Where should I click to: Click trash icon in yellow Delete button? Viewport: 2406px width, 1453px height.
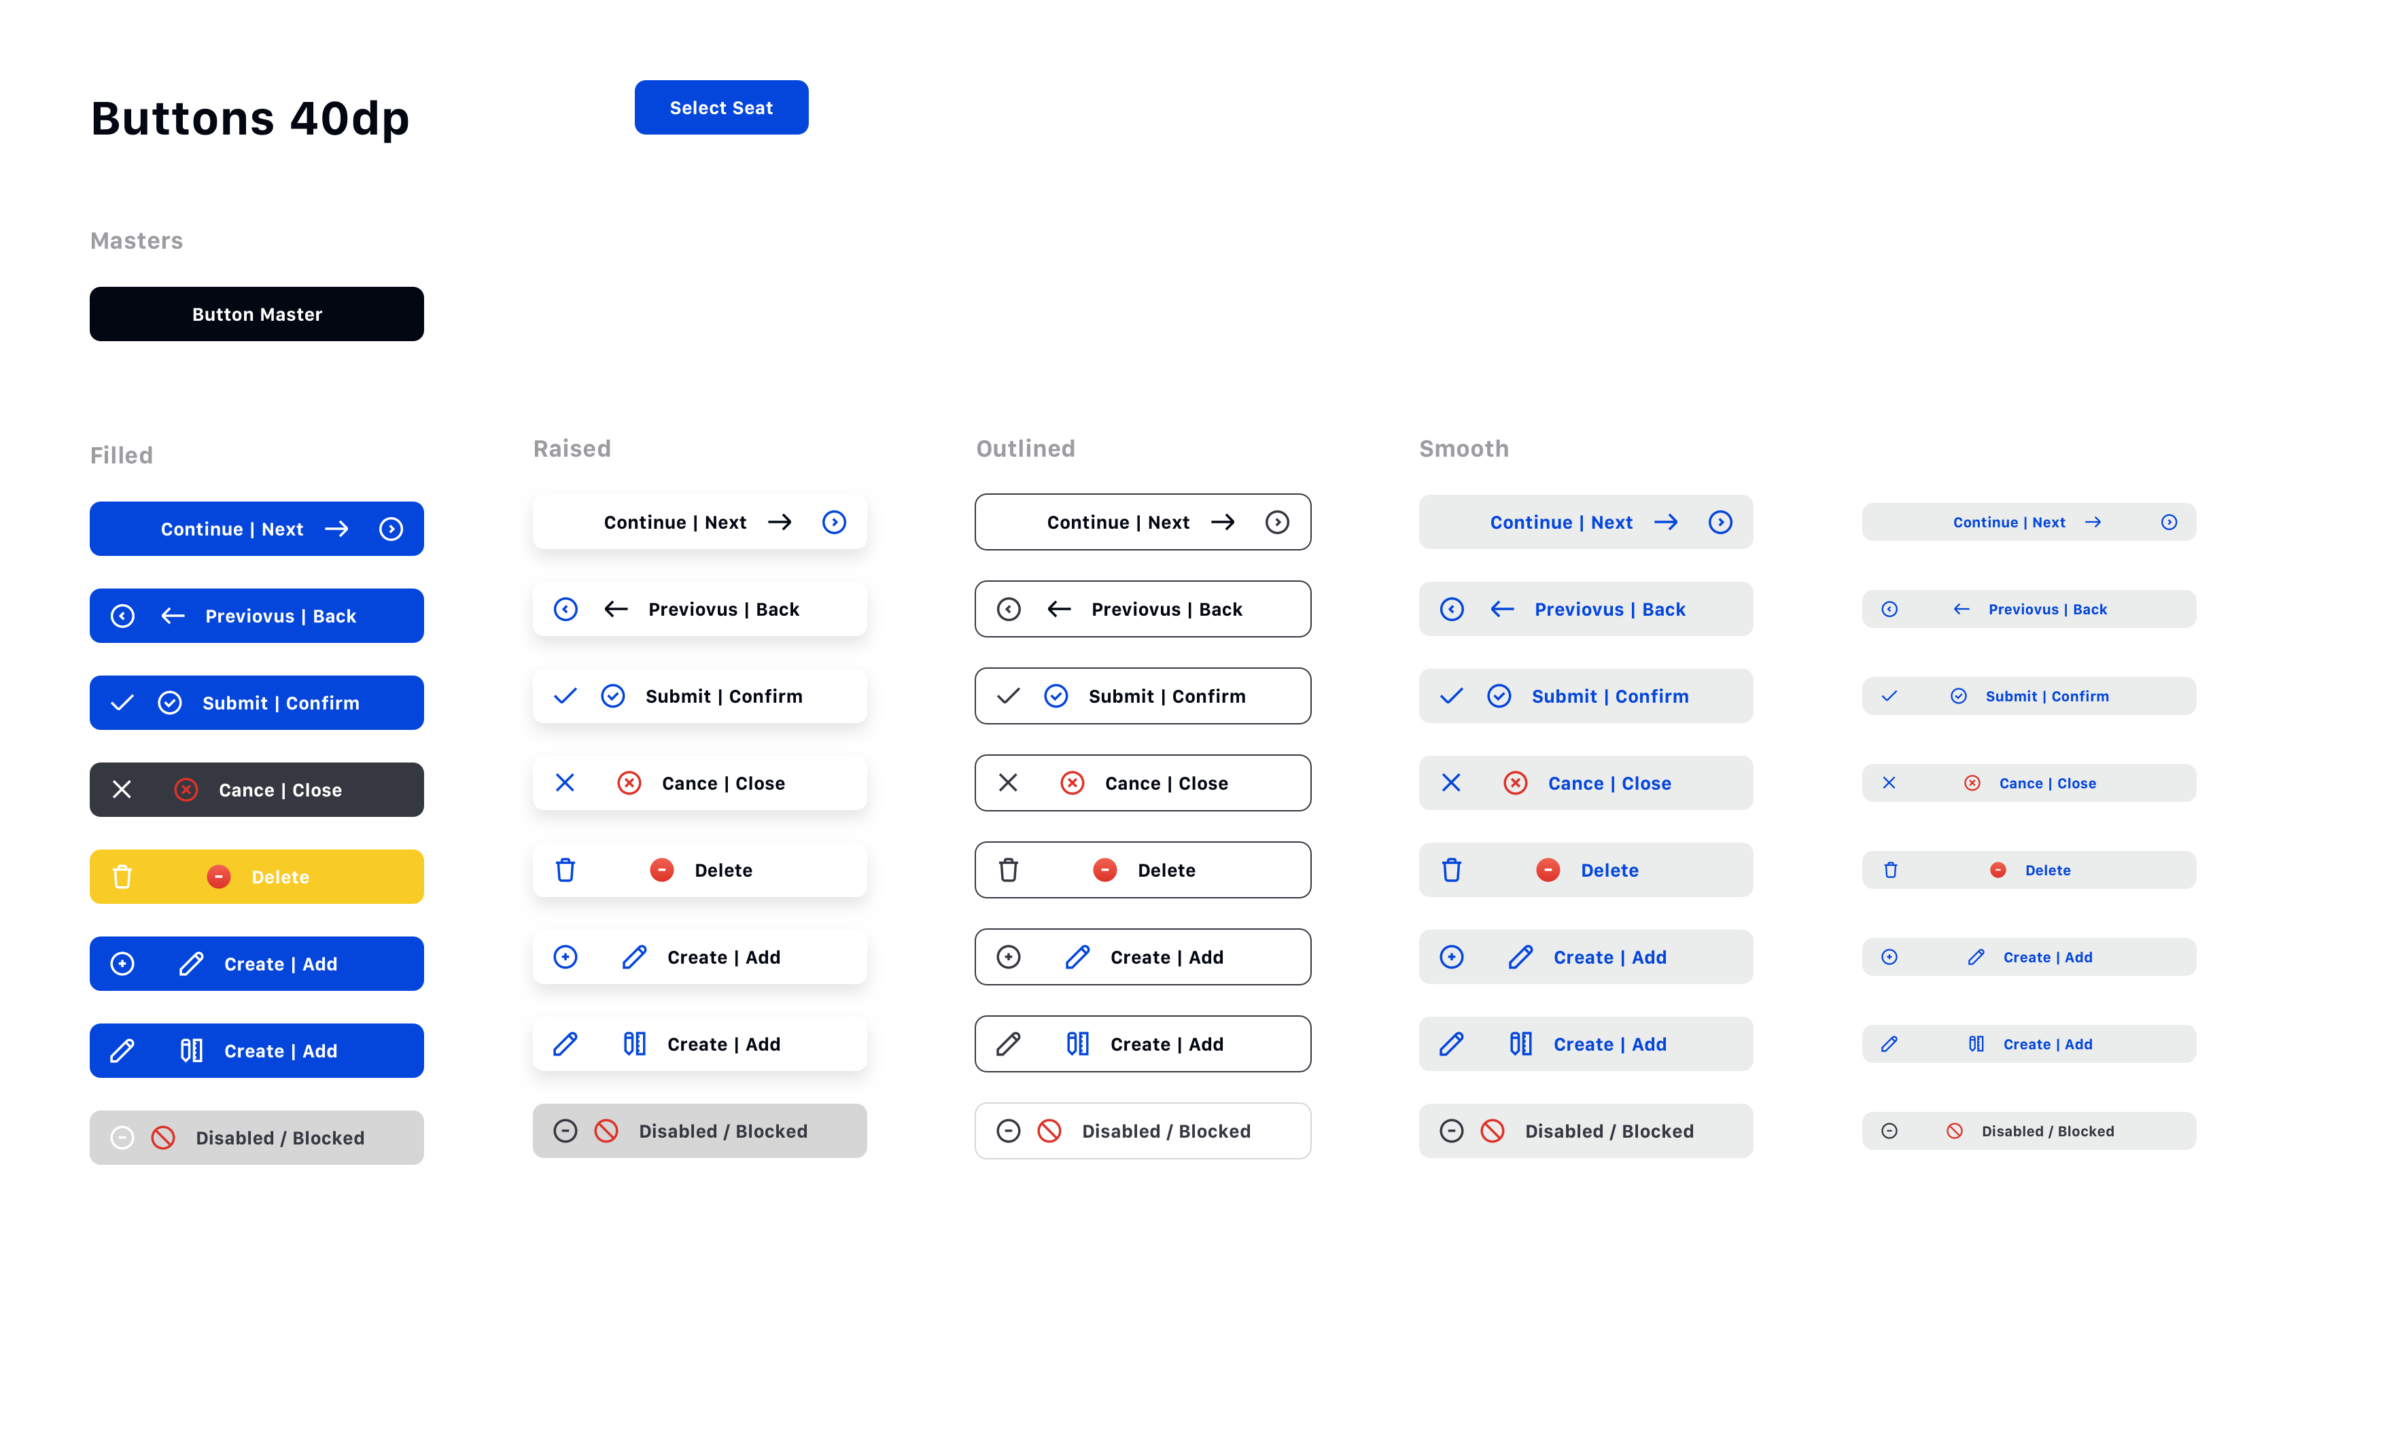click(x=122, y=877)
